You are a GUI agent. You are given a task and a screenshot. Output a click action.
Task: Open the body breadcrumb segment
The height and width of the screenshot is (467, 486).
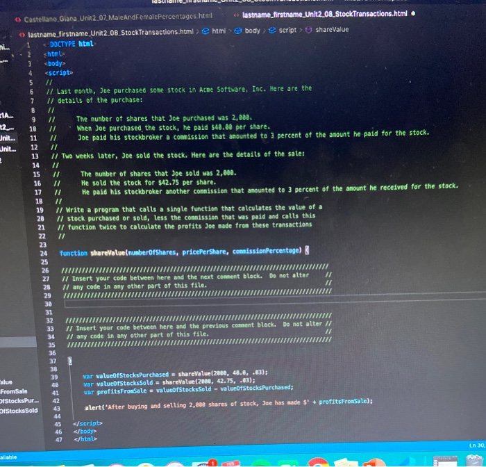[x=252, y=31]
